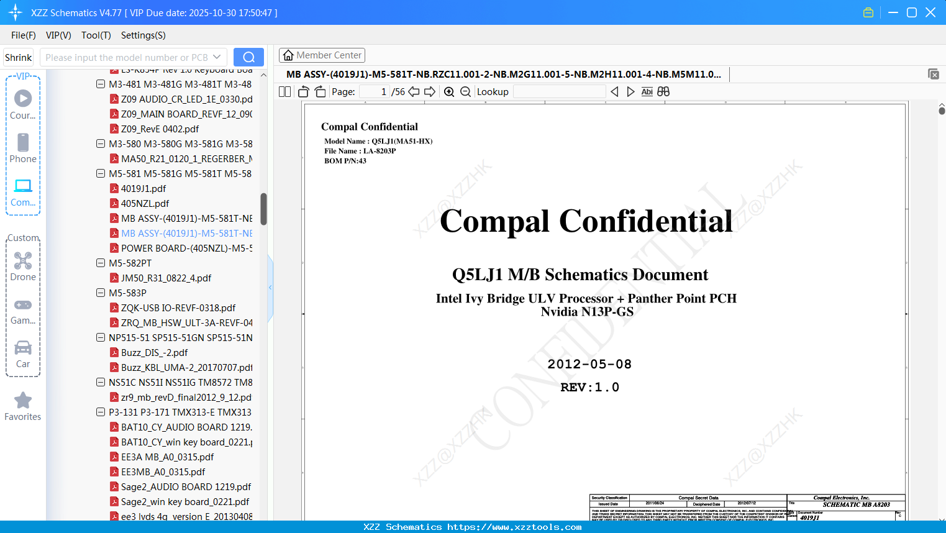946x533 pixels.
Task: Open BAT10_CY_AUDIO BOARD 1219 file
Action: coord(181,427)
